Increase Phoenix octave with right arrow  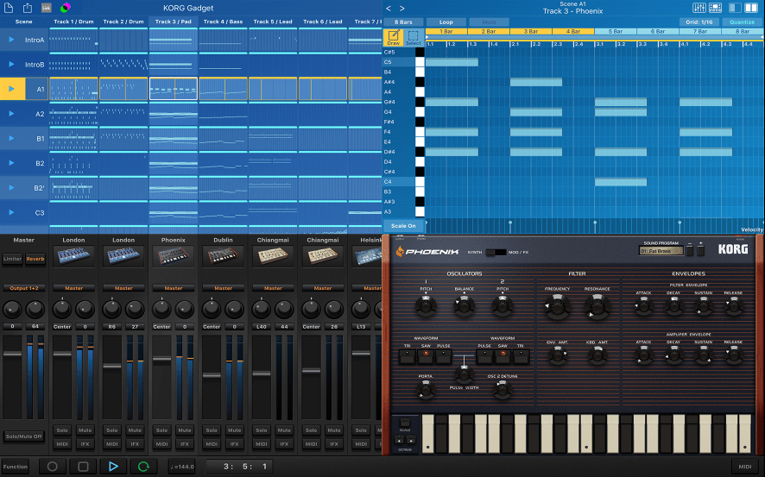411,440
